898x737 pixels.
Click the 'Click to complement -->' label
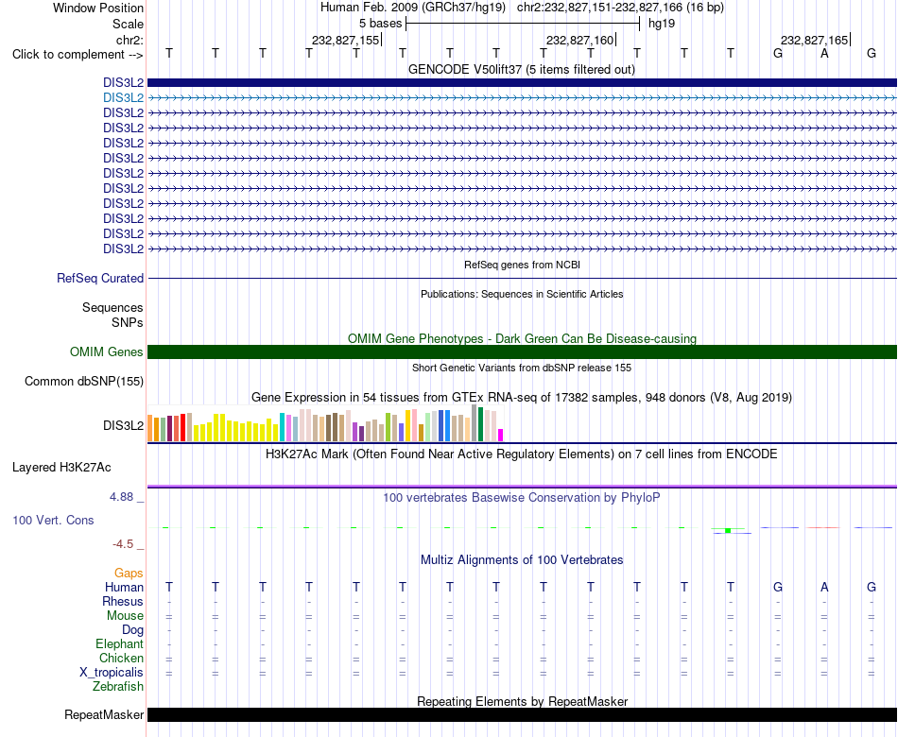(78, 55)
